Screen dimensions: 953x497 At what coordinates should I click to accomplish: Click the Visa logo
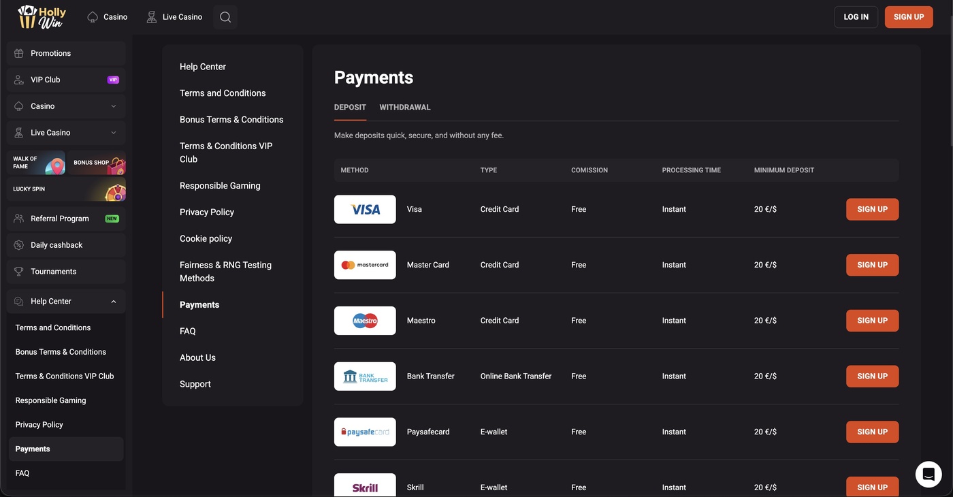tap(365, 210)
